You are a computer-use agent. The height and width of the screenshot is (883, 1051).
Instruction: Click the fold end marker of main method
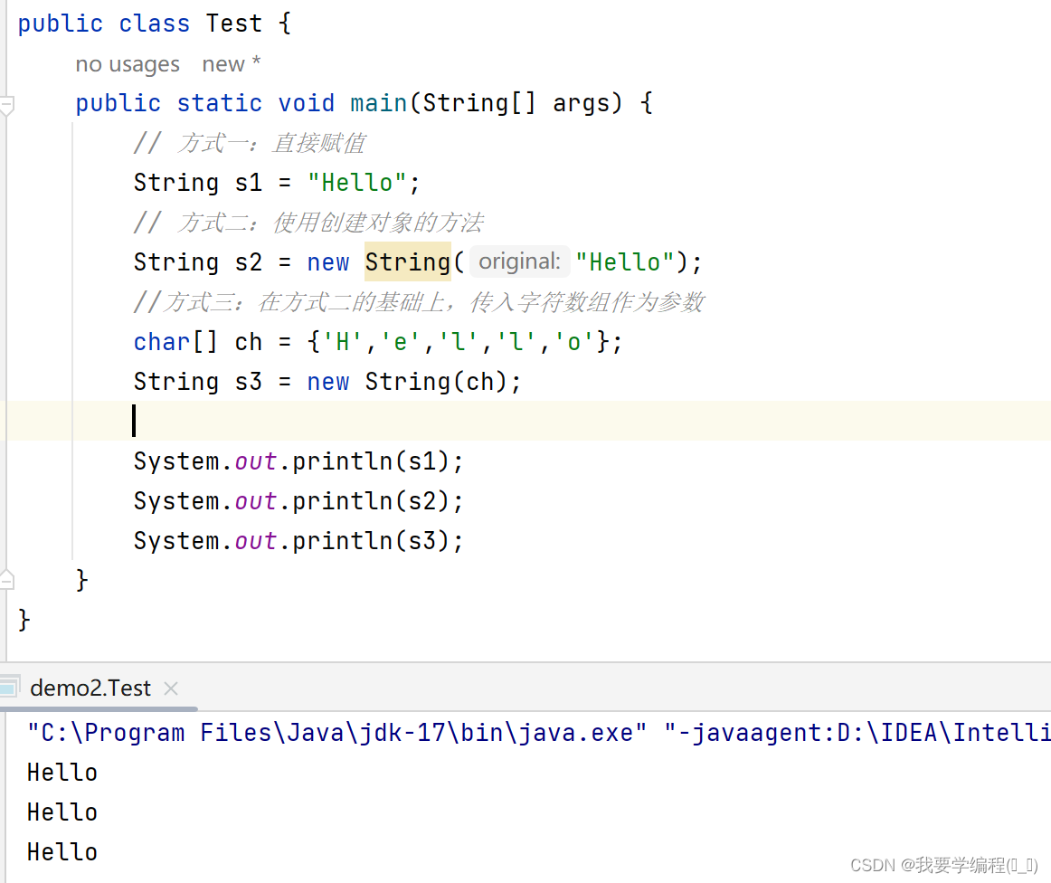[x=6, y=579]
